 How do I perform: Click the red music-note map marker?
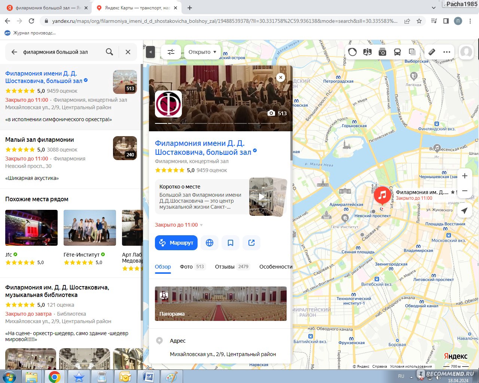[x=382, y=195]
